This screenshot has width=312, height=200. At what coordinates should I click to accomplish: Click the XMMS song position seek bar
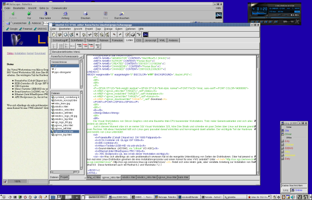(x=274, y=18)
